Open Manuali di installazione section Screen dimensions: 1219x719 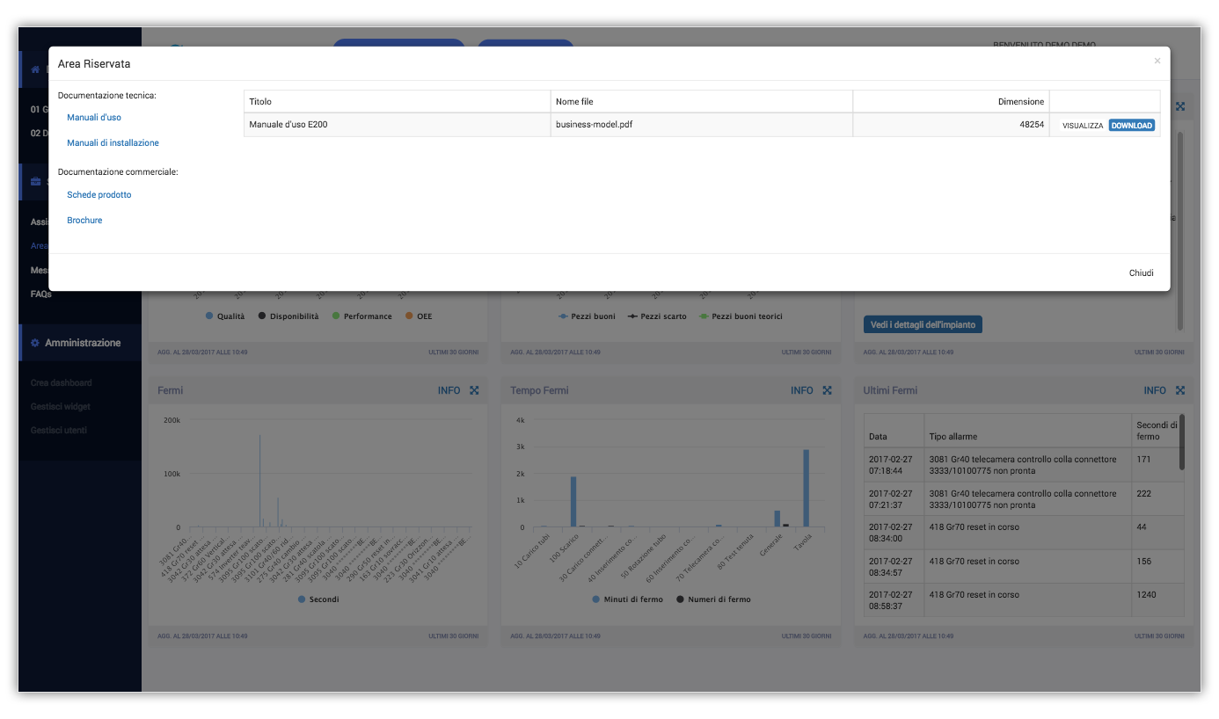pyautogui.click(x=113, y=143)
